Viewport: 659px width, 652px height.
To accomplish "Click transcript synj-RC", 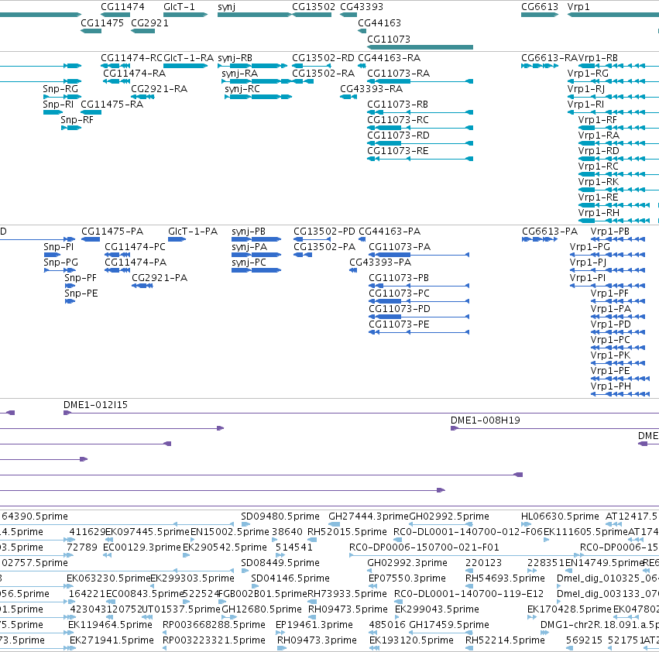I will click(x=258, y=97).
